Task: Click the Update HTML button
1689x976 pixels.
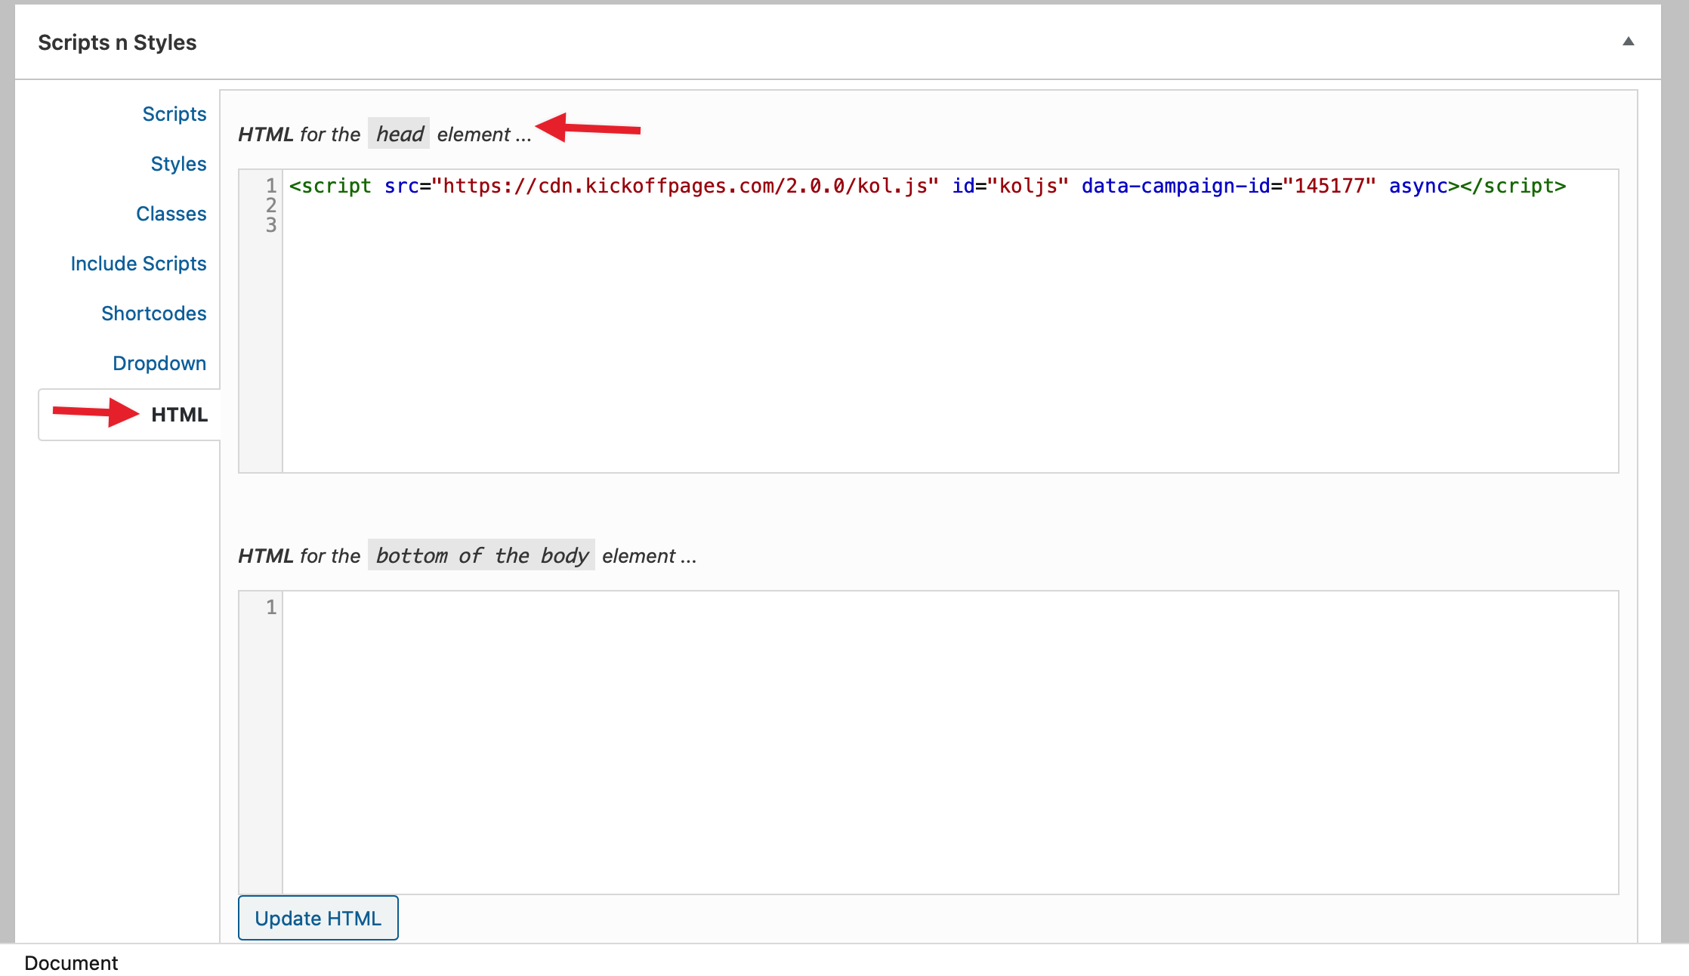Action: [x=318, y=918]
